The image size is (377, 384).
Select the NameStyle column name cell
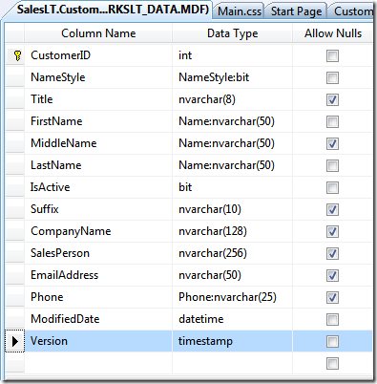pos(98,77)
